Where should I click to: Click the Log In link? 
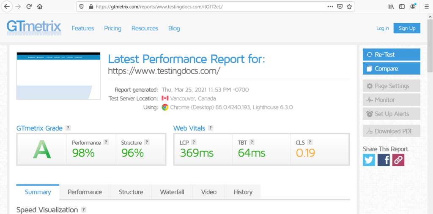(383, 28)
